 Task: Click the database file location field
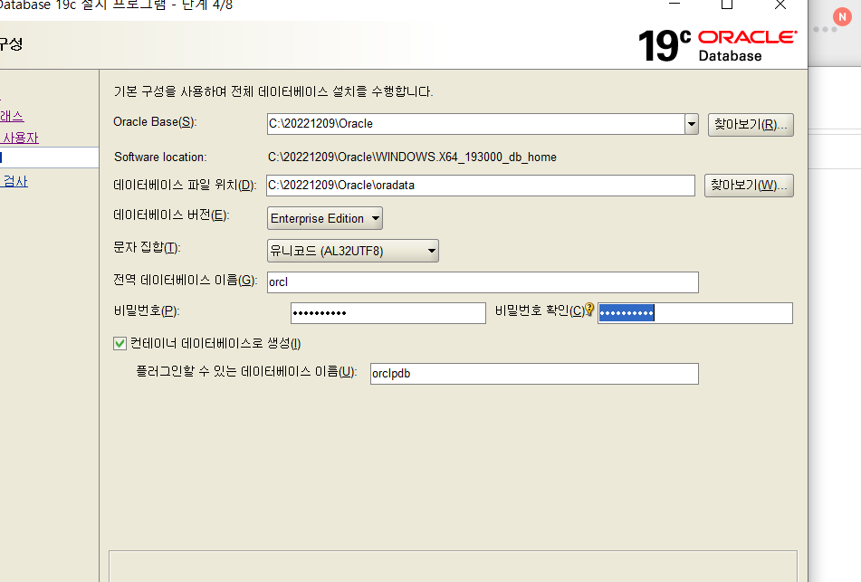(481, 186)
